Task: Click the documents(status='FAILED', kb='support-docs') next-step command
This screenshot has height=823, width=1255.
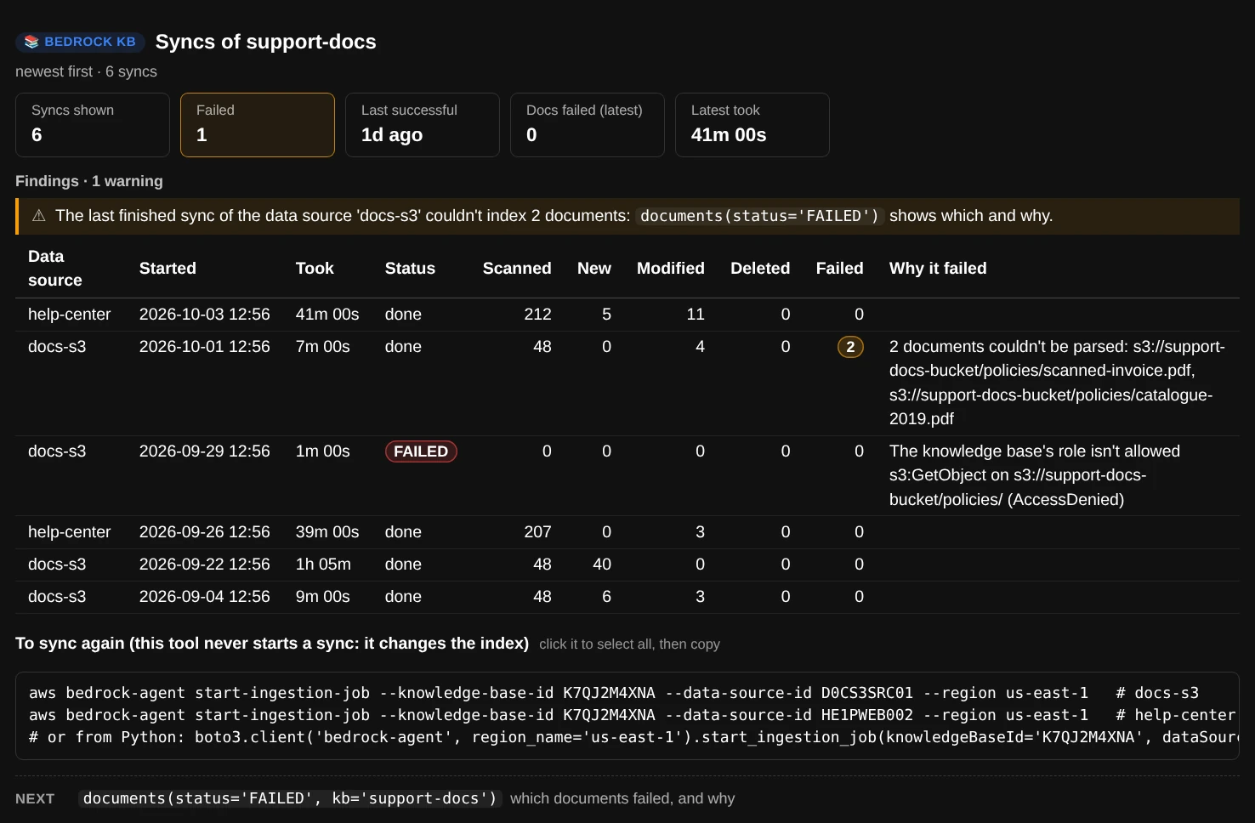Action: 290,798
